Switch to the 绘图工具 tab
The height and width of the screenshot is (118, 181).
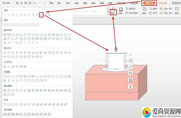149,3
